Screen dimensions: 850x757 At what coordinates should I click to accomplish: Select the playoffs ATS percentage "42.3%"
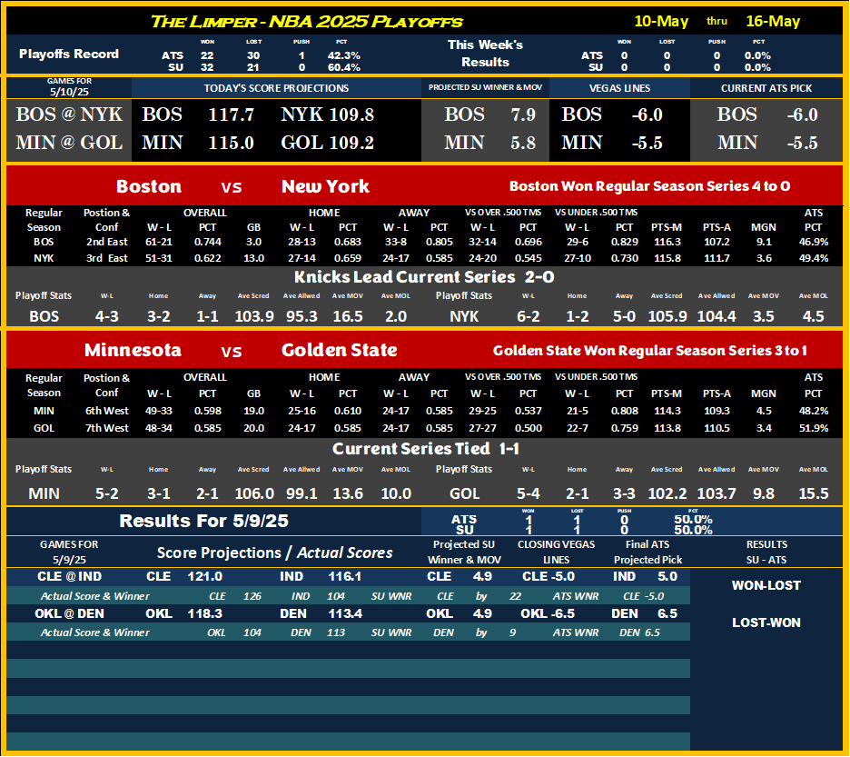tap(343, 55)
